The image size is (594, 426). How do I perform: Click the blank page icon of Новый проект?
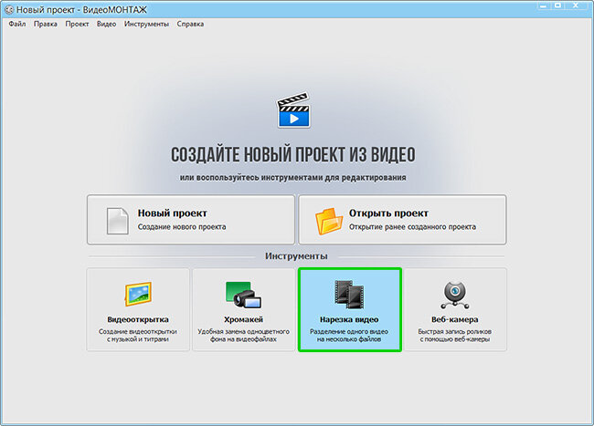click(x=118, y=221)
